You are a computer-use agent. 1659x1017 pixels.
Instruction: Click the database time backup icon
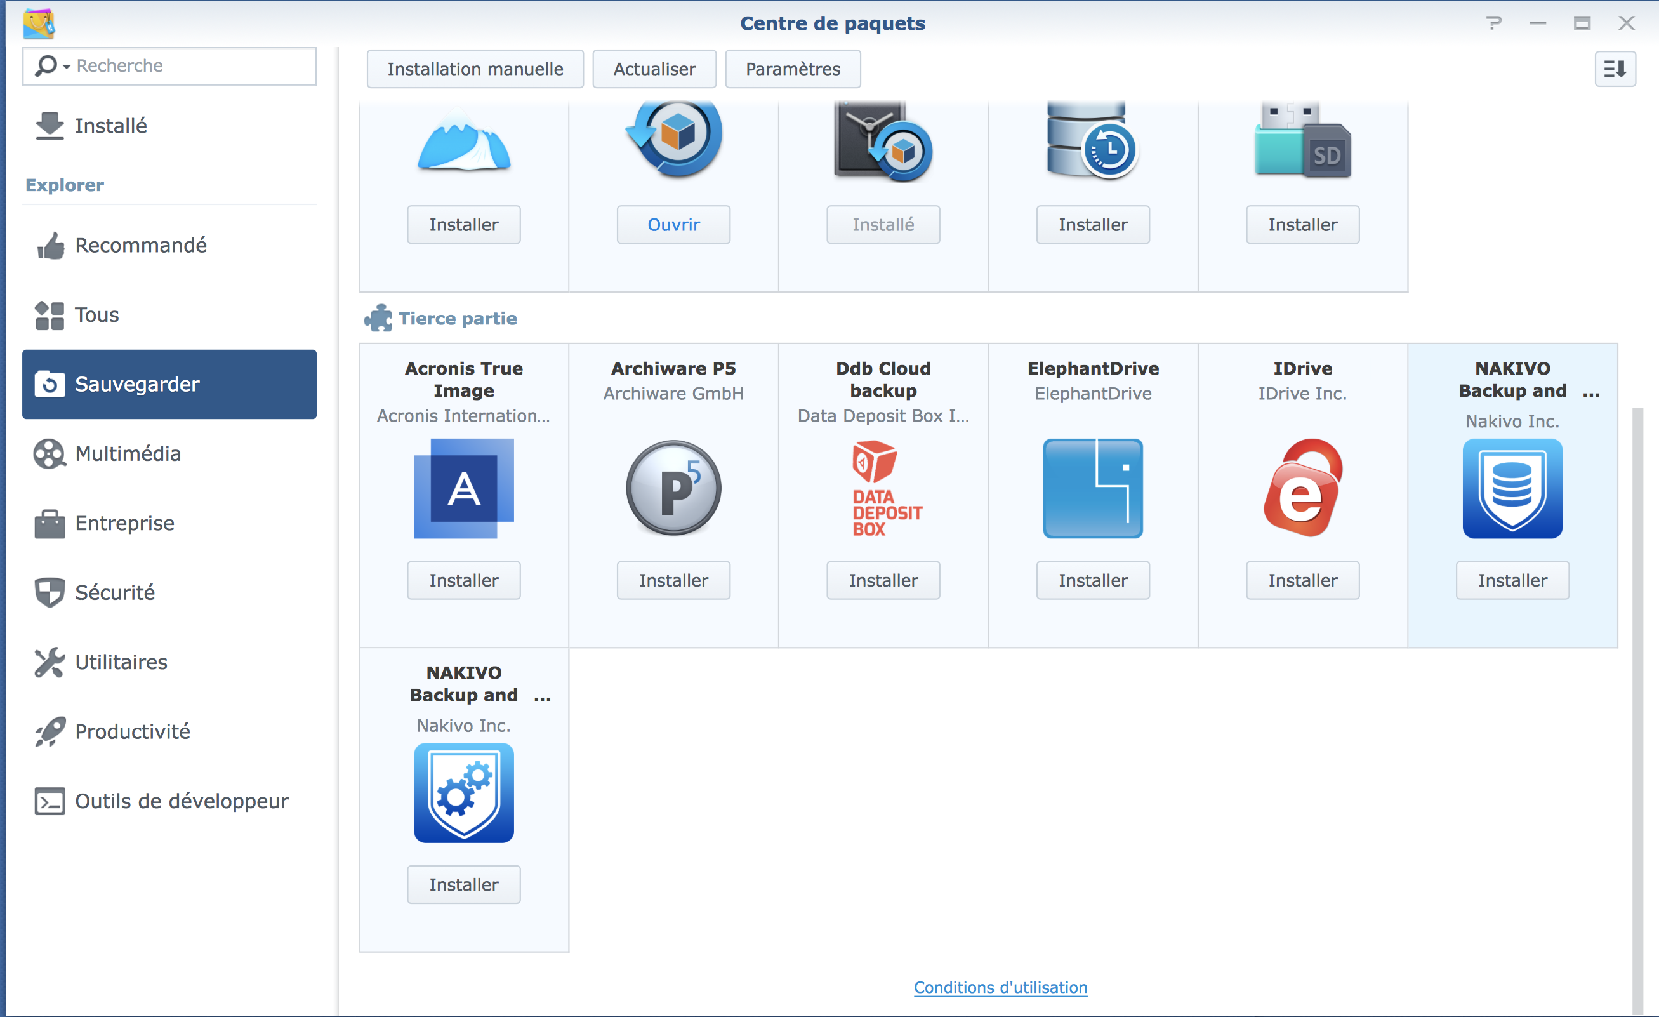tap(1093, 139)
